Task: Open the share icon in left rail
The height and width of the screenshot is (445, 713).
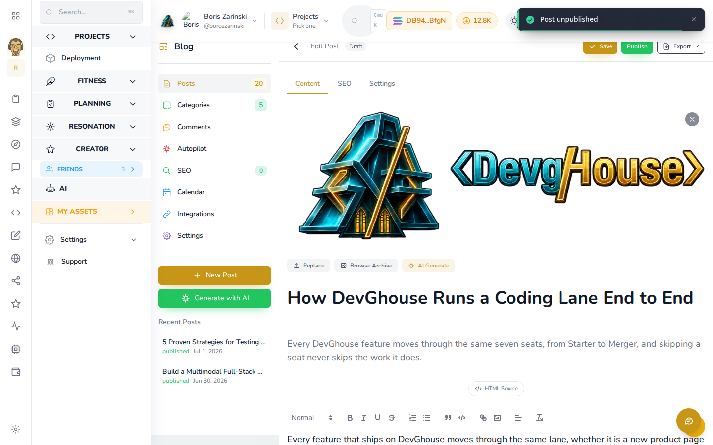Action: pos(16,281)
